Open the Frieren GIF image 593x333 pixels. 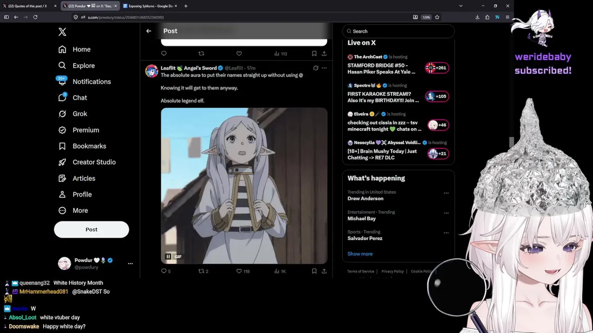[244, 186]
